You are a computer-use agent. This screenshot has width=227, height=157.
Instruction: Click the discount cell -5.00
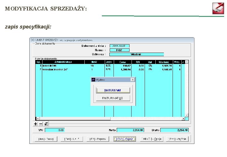coord(141,69)
